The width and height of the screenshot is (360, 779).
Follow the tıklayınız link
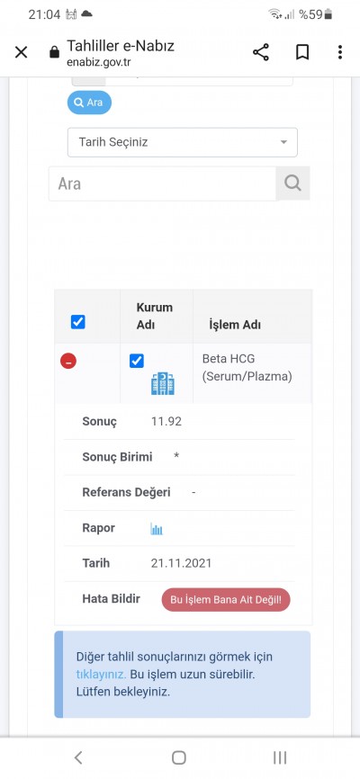coord(101,674)
